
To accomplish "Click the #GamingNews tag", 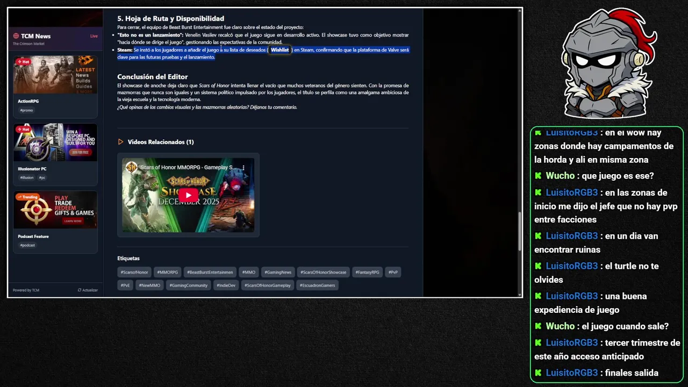I will pyautogui.click(x=278, y=273).
